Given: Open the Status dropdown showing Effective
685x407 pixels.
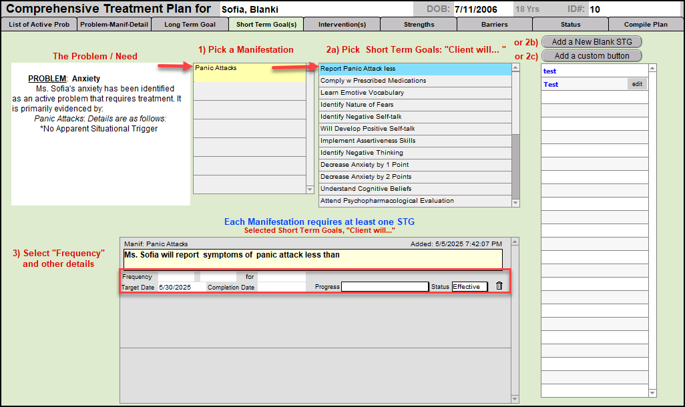Looking at the screenshot, I should coord(469,287).
